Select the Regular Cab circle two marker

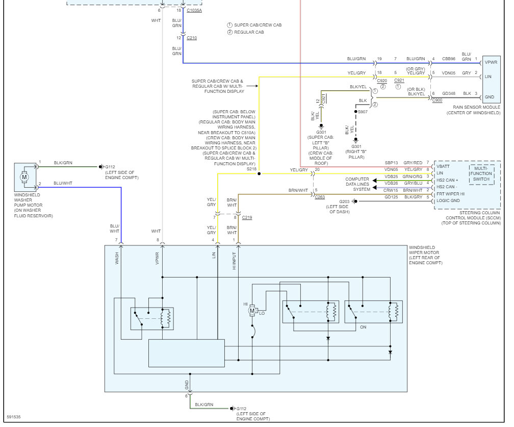pyautogui.click(x=229, y=31)
